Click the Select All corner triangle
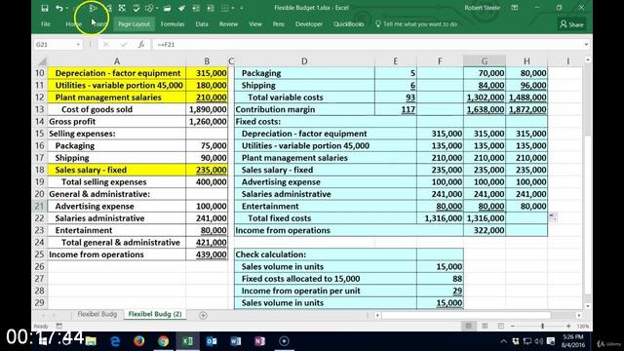The image size is (624, 351). 41,60
